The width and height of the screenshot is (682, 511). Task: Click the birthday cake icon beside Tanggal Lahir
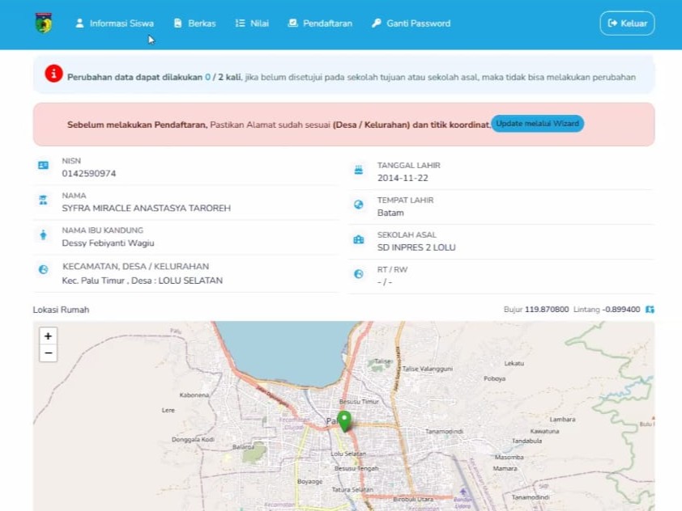pyautogui.click(x=358, y=170)
